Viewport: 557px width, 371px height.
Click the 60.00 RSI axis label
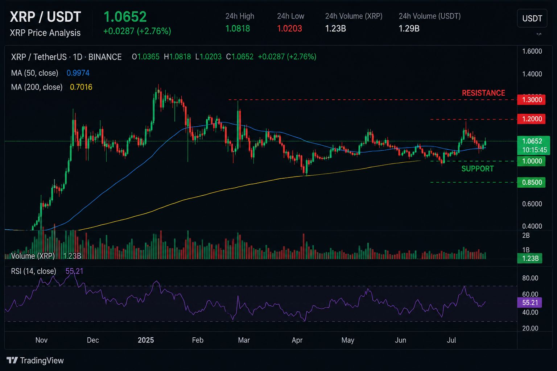530,294
